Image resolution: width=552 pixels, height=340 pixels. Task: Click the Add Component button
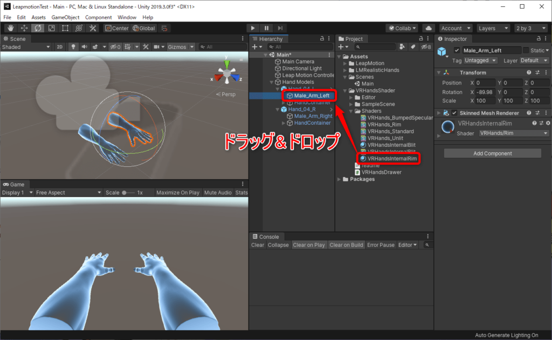click(493, 153)
